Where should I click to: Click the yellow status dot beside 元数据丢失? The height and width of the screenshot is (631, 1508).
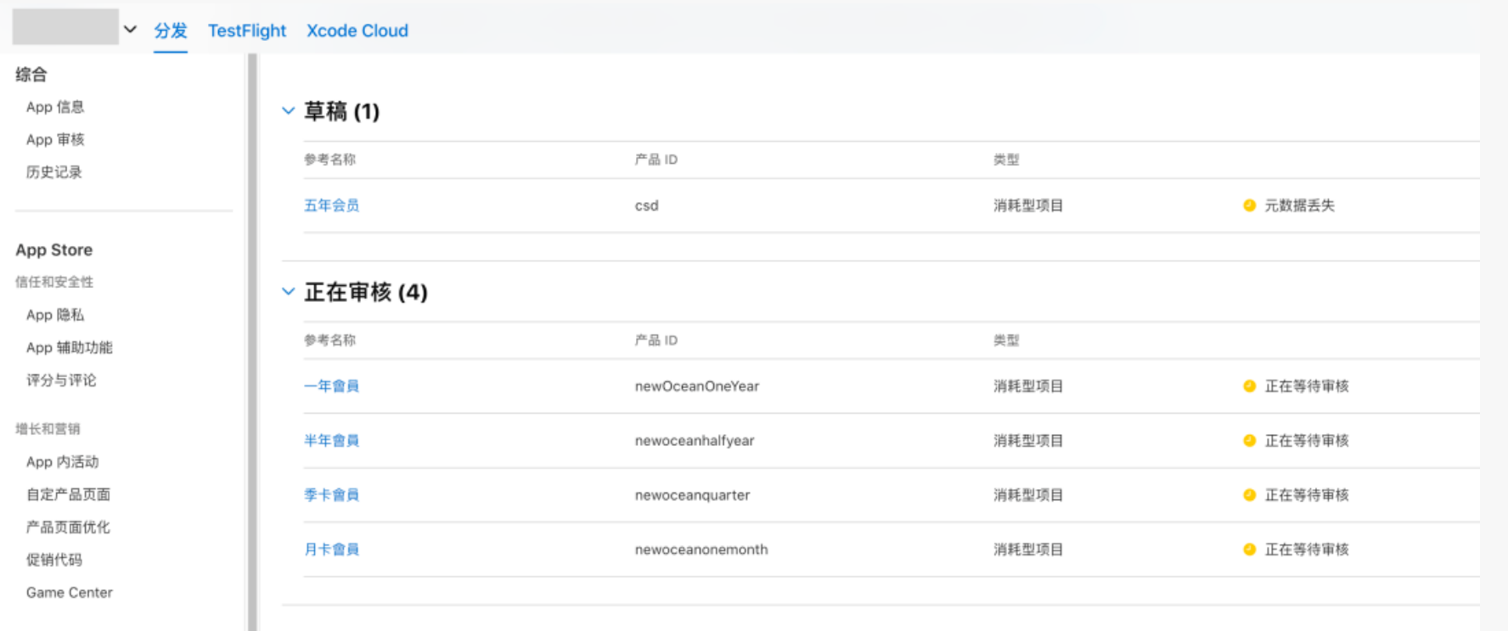[x=1249, y=206]
